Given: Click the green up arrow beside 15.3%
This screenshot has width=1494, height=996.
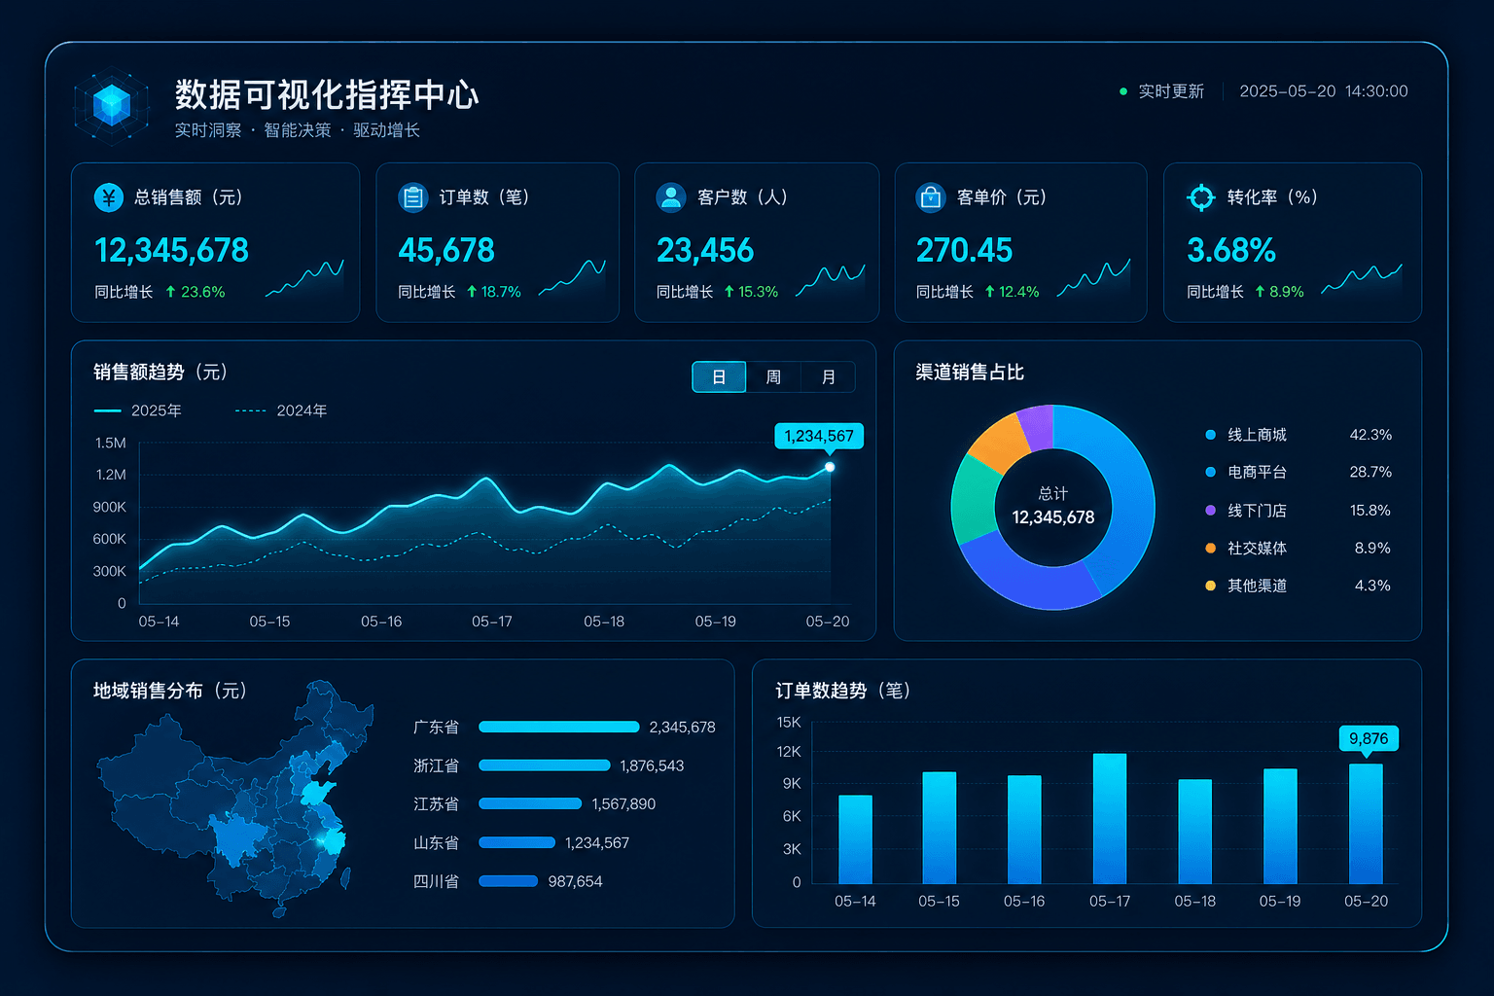Looking at the screenshot, I should (x=729, y=292).
